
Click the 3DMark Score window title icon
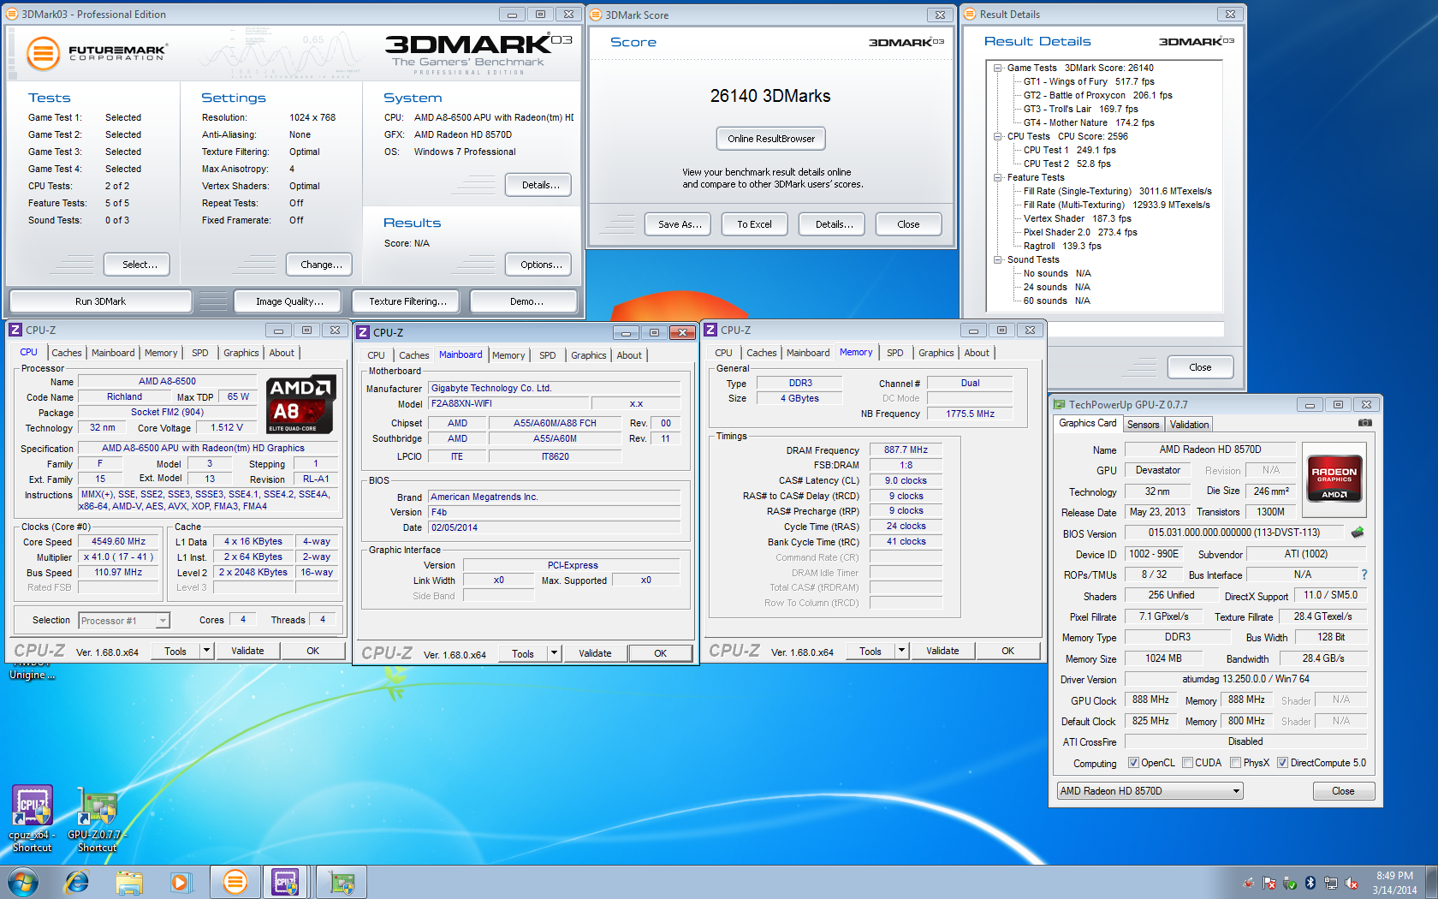point(597,15)
